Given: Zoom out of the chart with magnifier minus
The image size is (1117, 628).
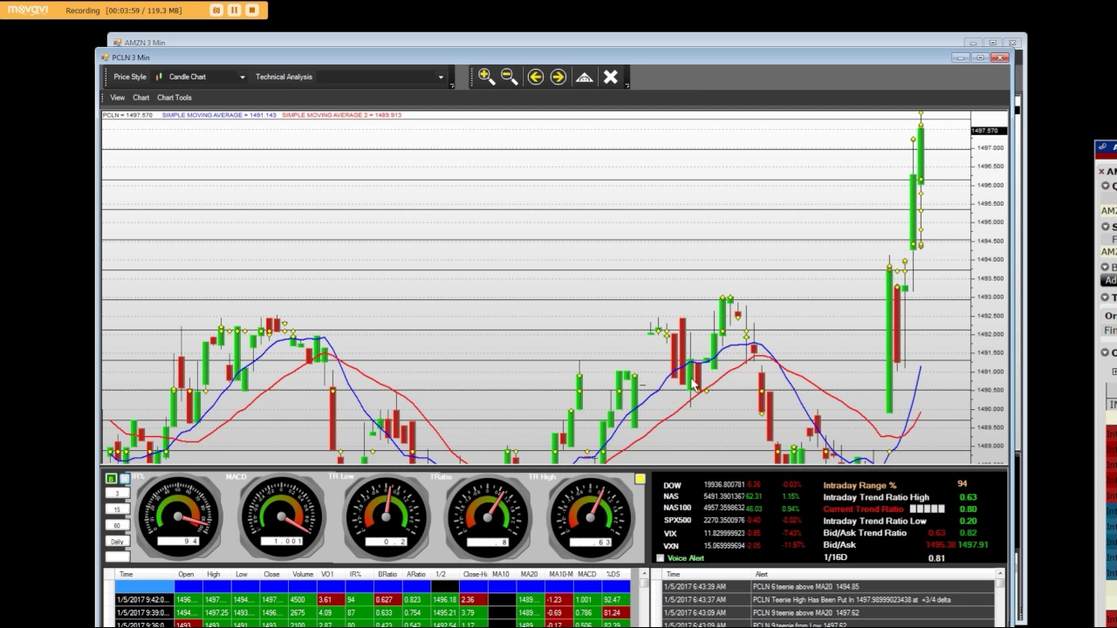Looking at the screenshot, I should pyautogui.click(x=509, y=77).
